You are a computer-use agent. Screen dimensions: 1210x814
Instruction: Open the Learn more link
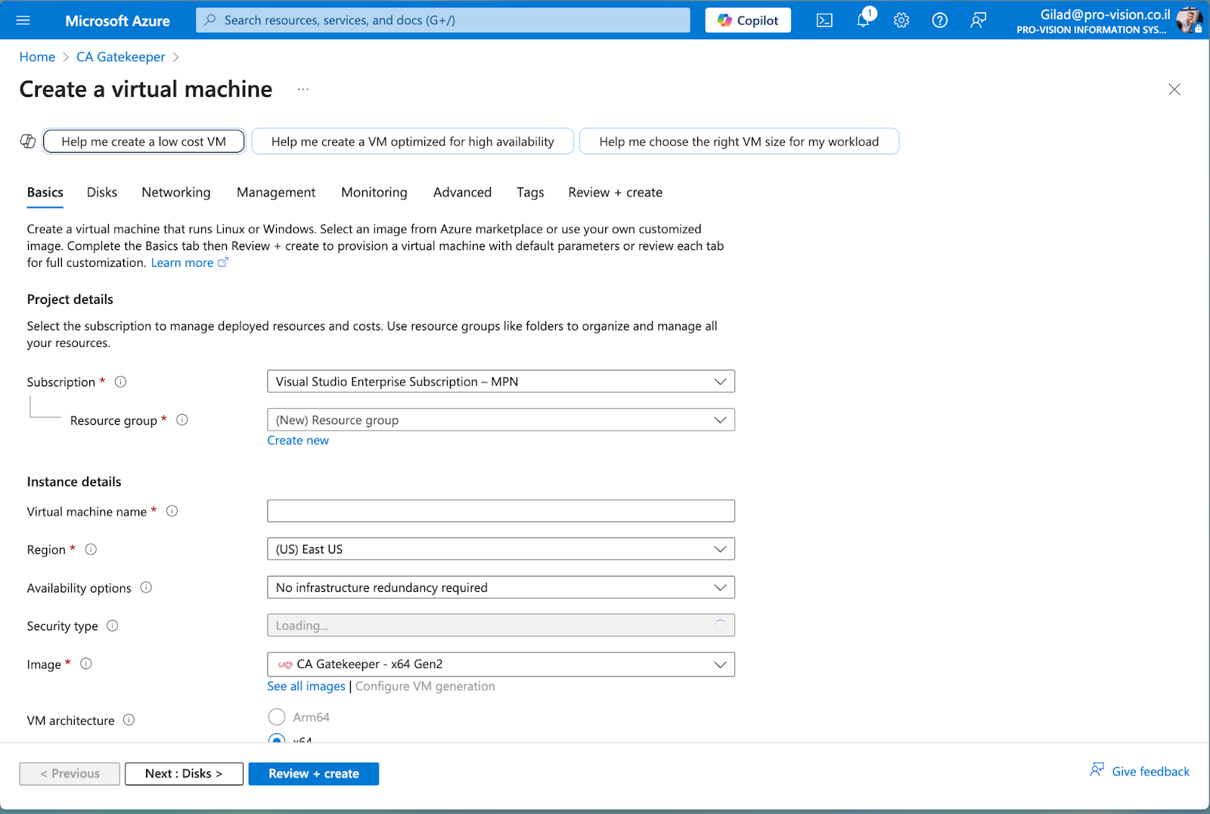tap(182, 263)
